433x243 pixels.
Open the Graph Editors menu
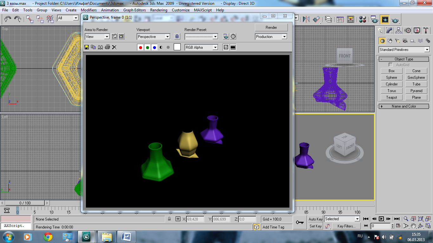coord(135,10)
